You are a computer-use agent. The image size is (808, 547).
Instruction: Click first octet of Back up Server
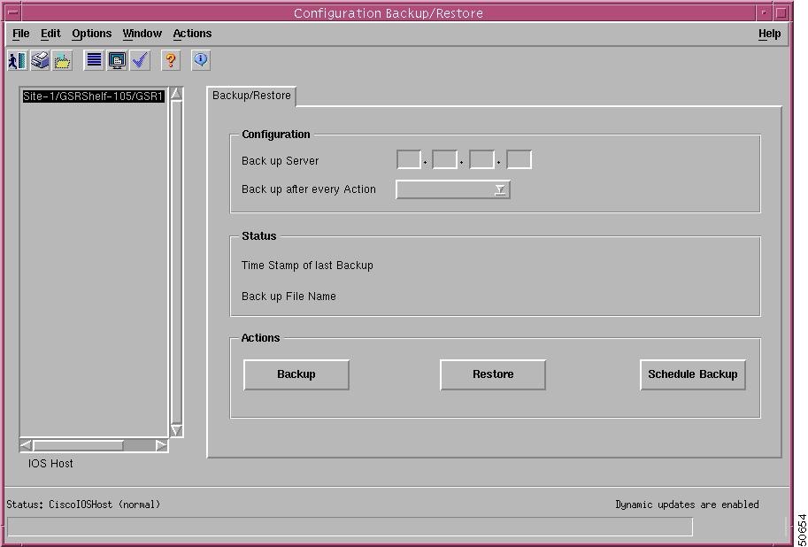tap(409, 160)
